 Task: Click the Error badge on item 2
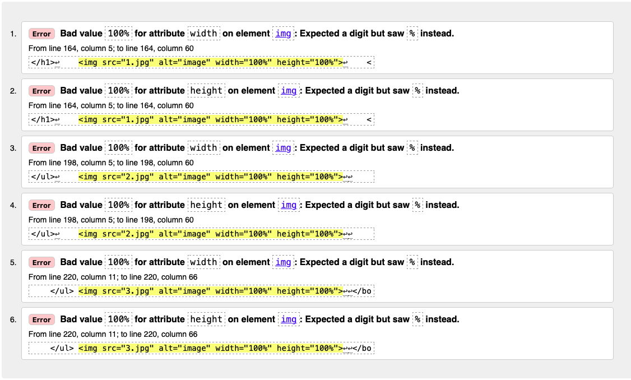click(41, 91)
